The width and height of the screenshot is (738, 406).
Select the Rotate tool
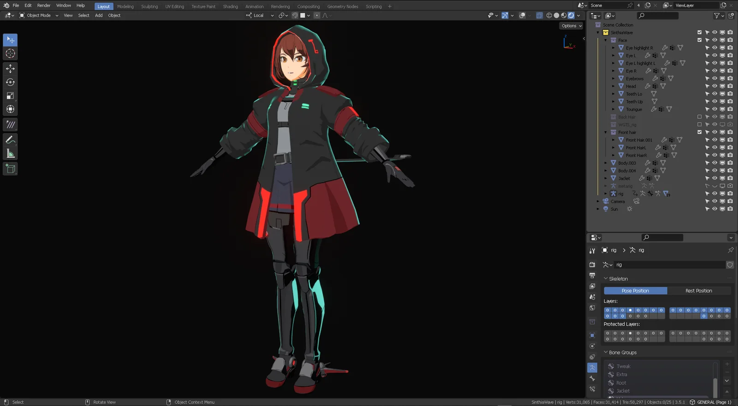10,82
